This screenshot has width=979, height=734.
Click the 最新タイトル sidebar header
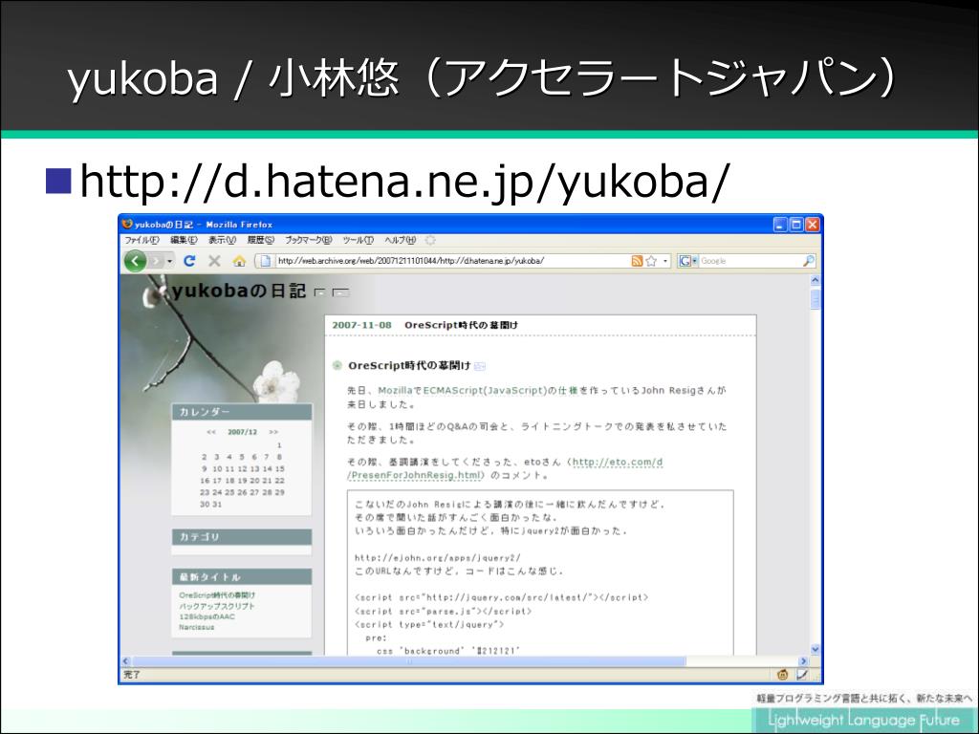click(242, 576)
